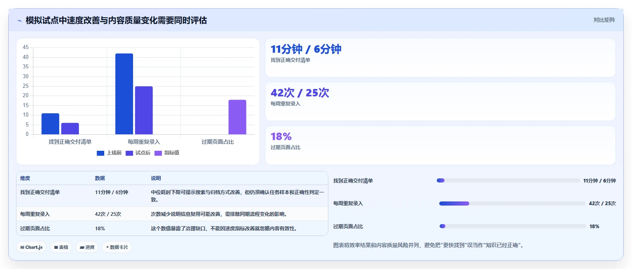632x269 pixels.
Task: Click the 过期页面占比 progress bar
Action: coord(513,226)
